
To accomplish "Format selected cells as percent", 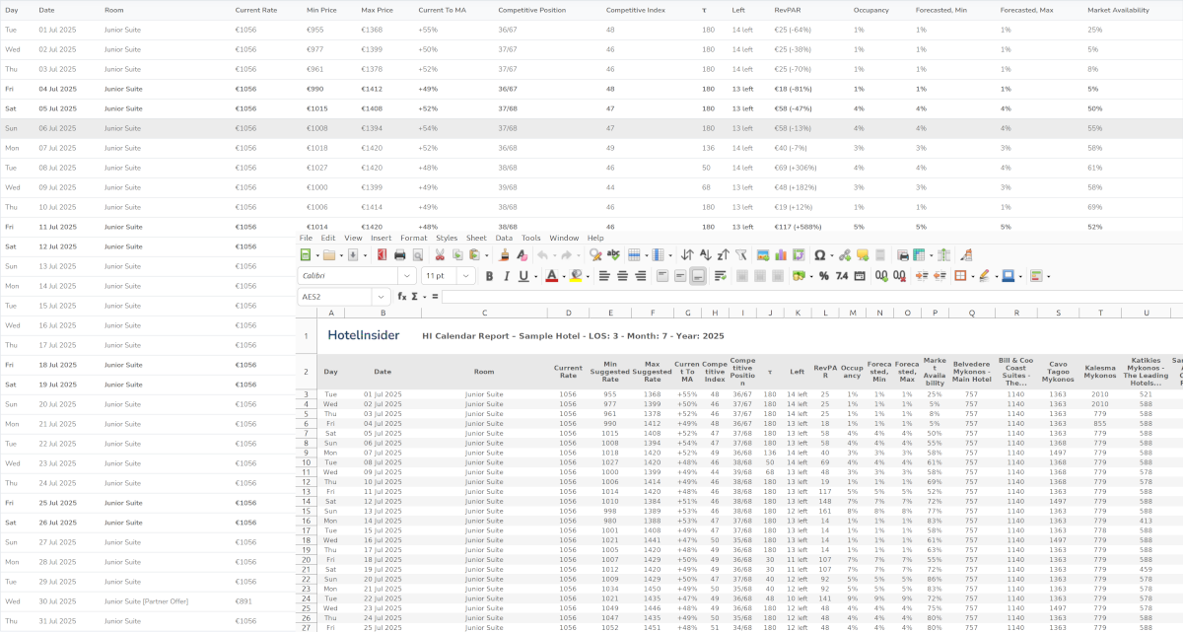I will (x=824, y=276).
